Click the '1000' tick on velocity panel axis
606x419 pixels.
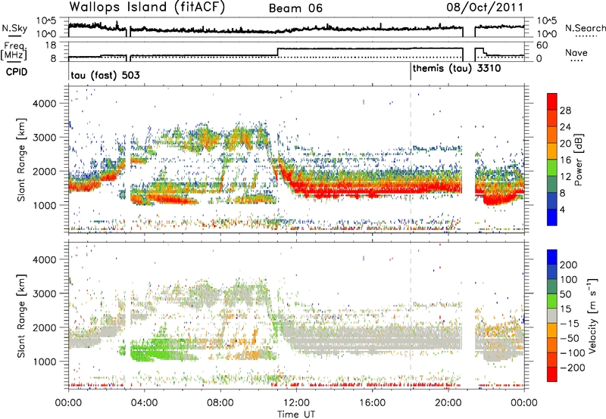(44, 362)
